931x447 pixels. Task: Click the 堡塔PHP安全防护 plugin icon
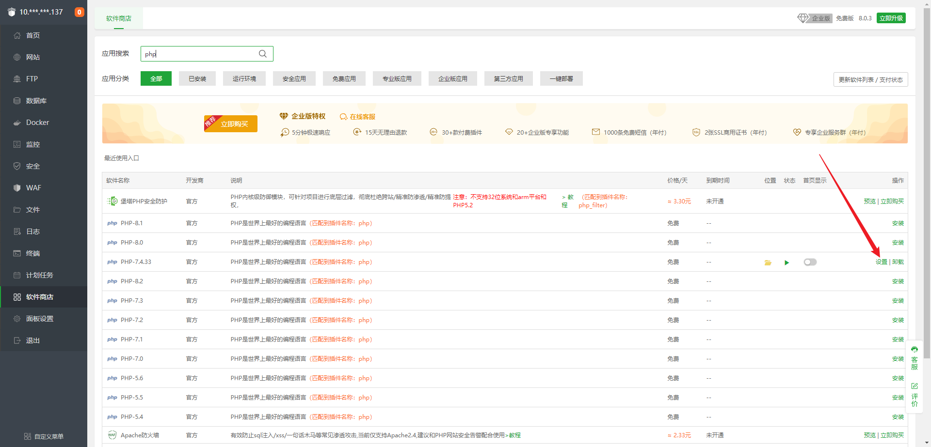click(x=112, y=201)
